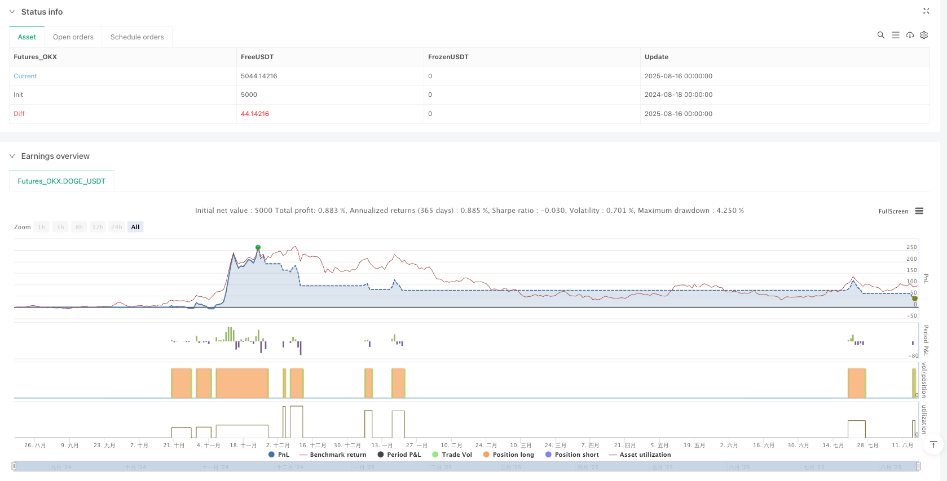This screenshot has height=481, width=947.
Task: Select the Futures_OKX.DOGE_USDT tab
Action: click(x=61, y=181)
